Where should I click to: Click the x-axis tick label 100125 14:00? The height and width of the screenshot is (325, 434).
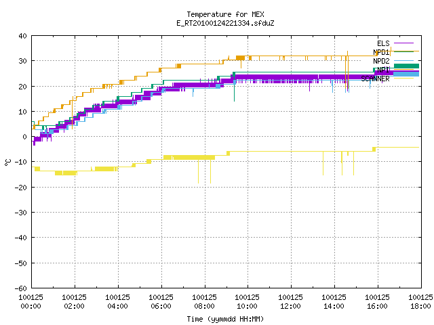[x=334, y=302]
